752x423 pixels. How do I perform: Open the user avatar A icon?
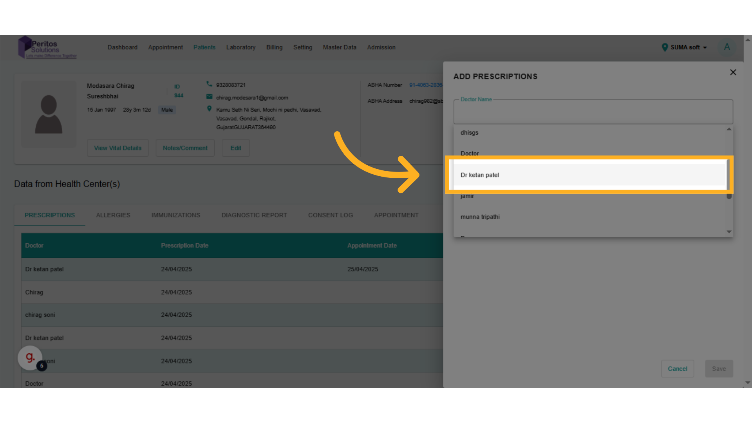tap(727, 47)
